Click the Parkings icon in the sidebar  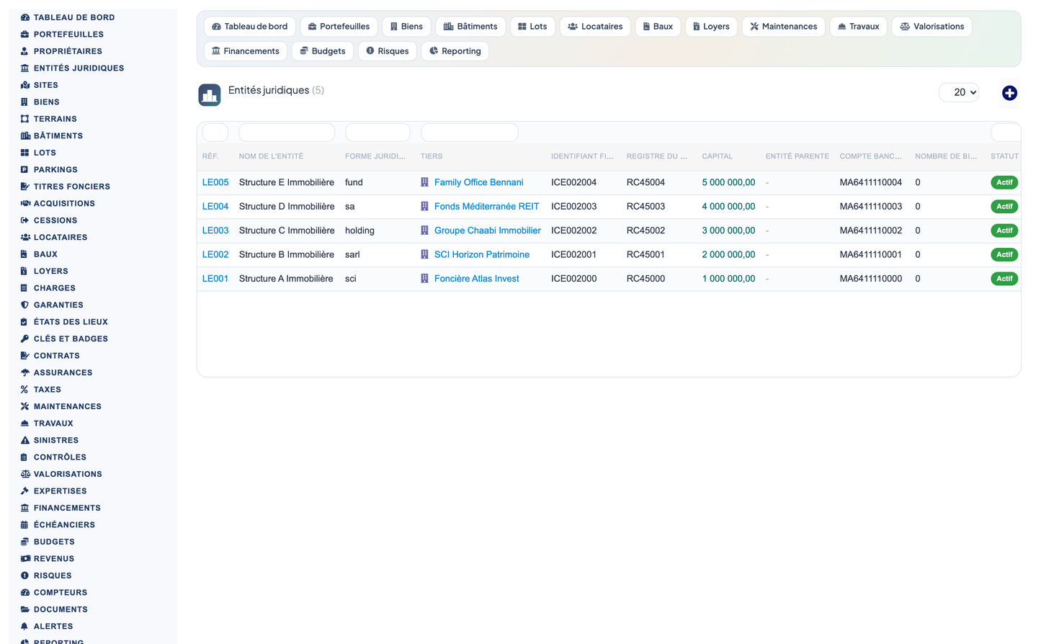(x=25, y=170)
